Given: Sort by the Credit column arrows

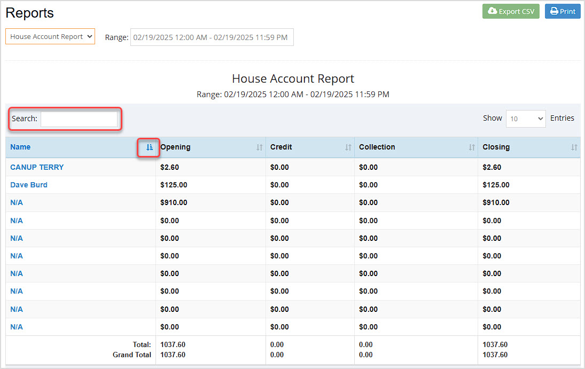Looking at the screenshot, I should coord(348,147).
